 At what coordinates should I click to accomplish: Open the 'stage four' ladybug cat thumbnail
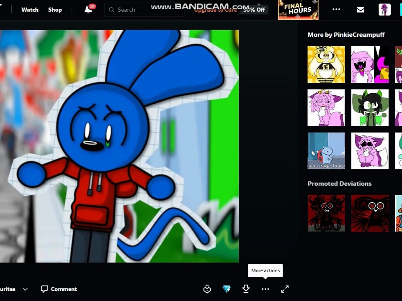326,151
